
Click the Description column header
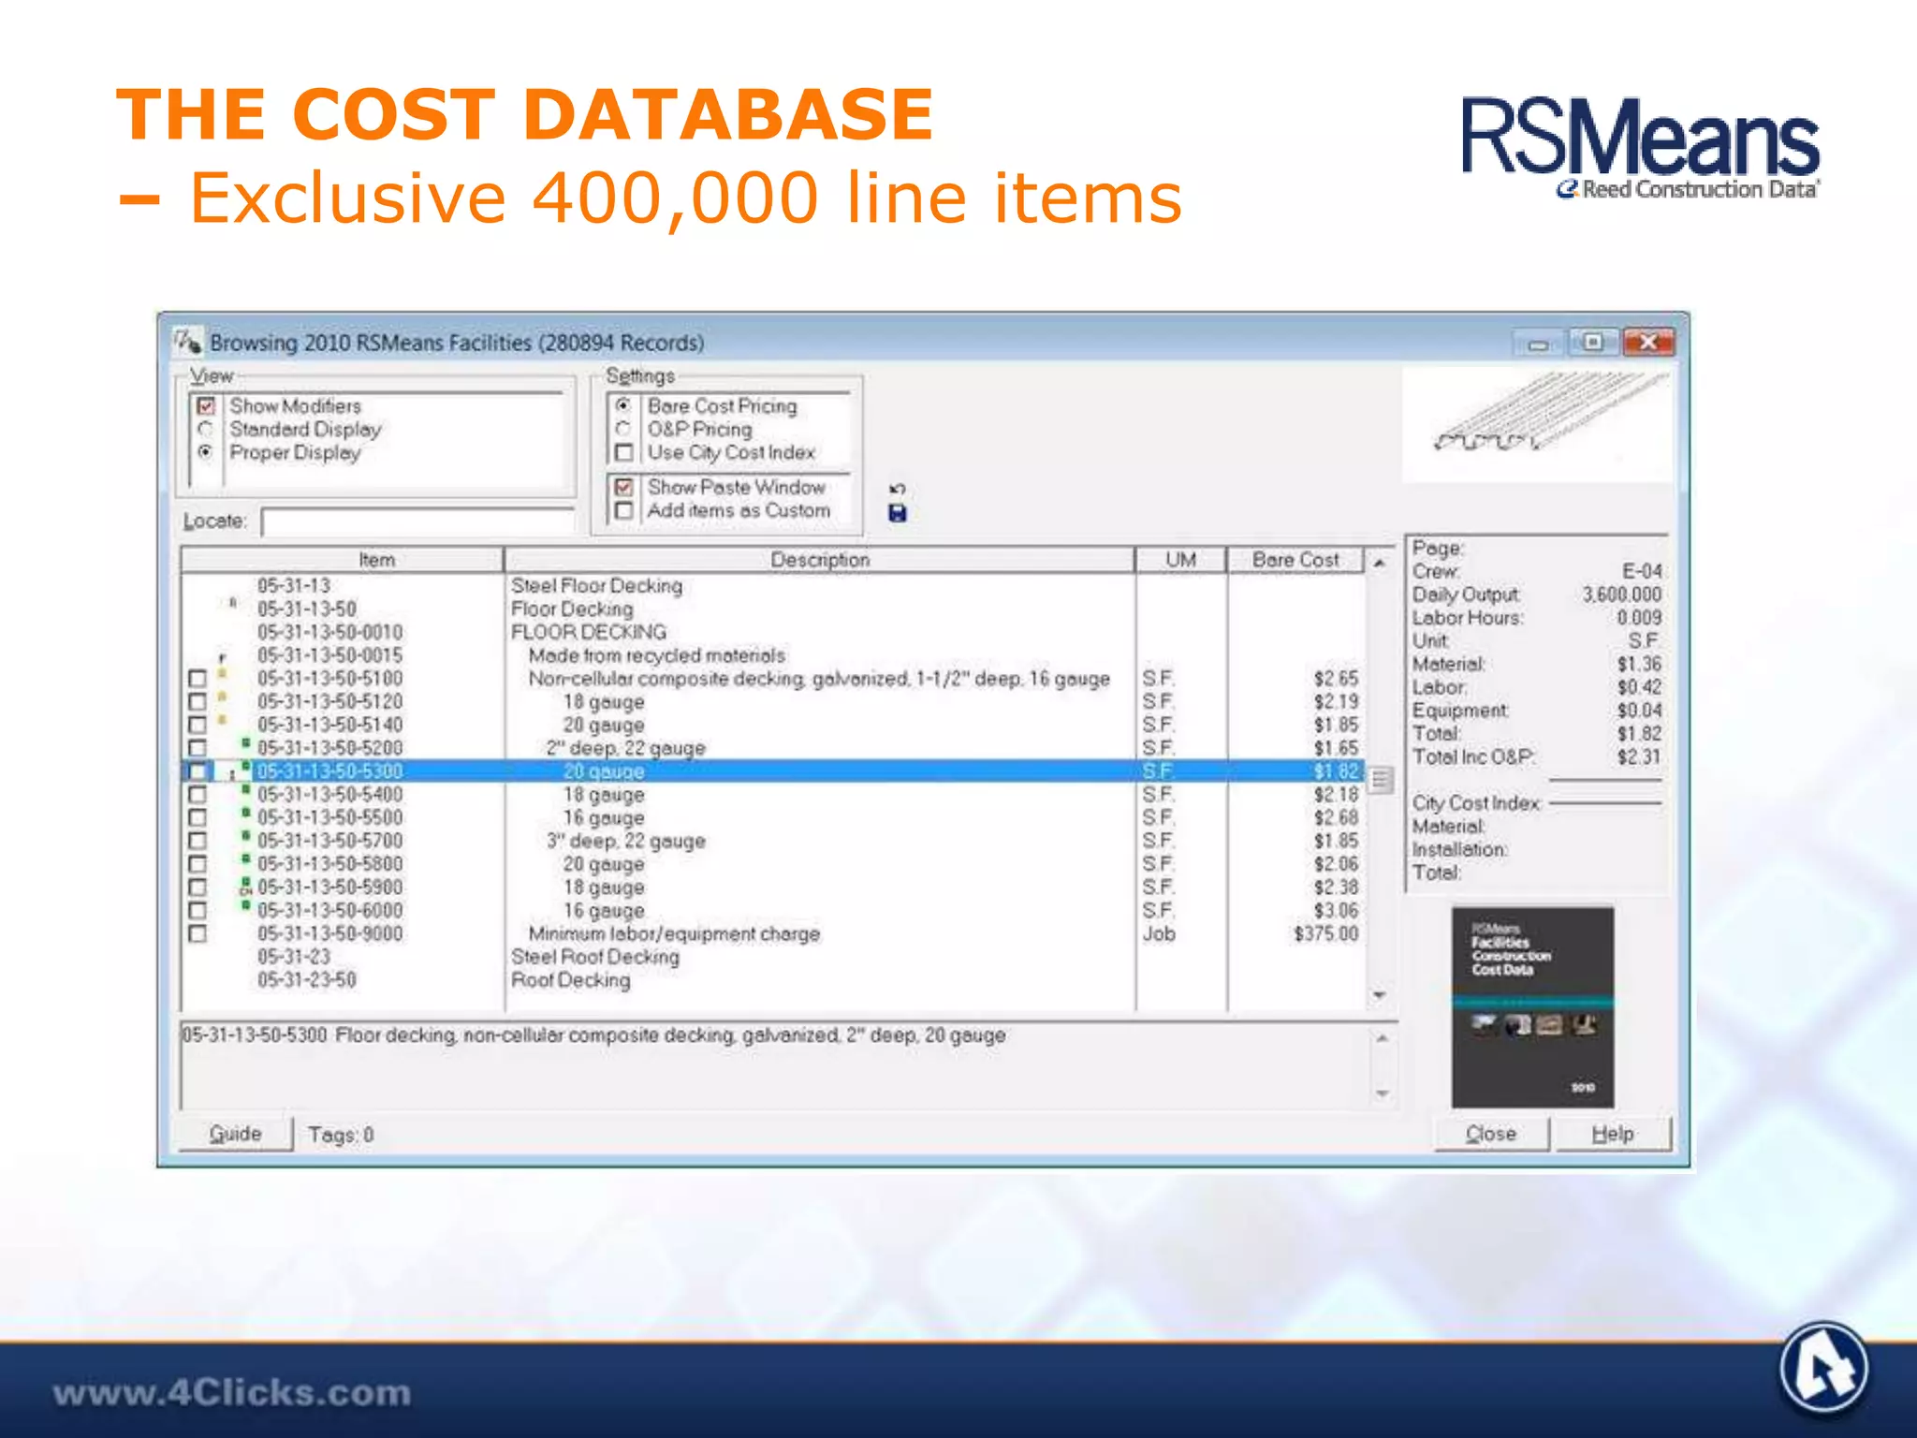tap(820, 560)
